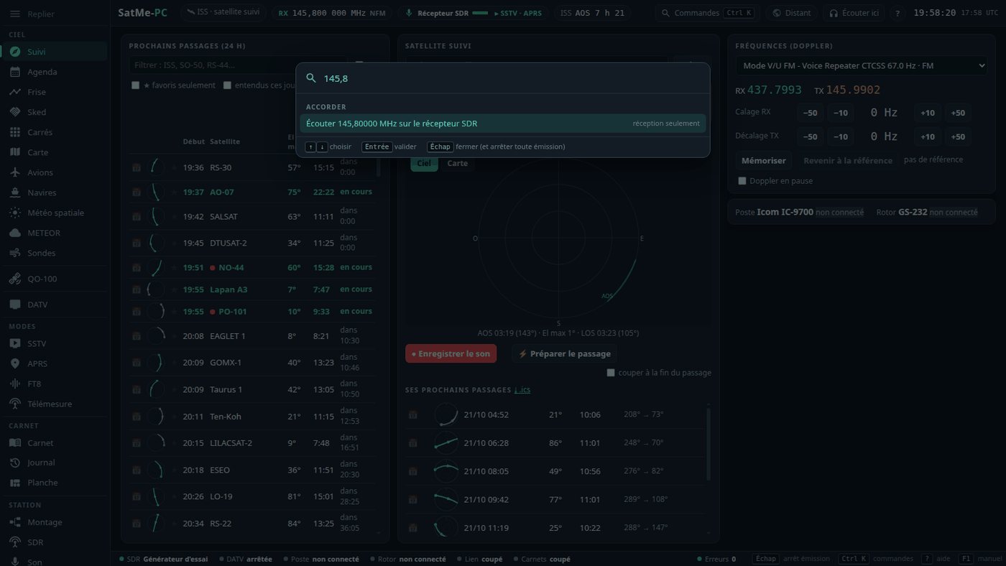Click the Erreurs 0 status bar entry
Image resolution: width=1006 pixels, height=566 pixels.
tap(716, 559)
